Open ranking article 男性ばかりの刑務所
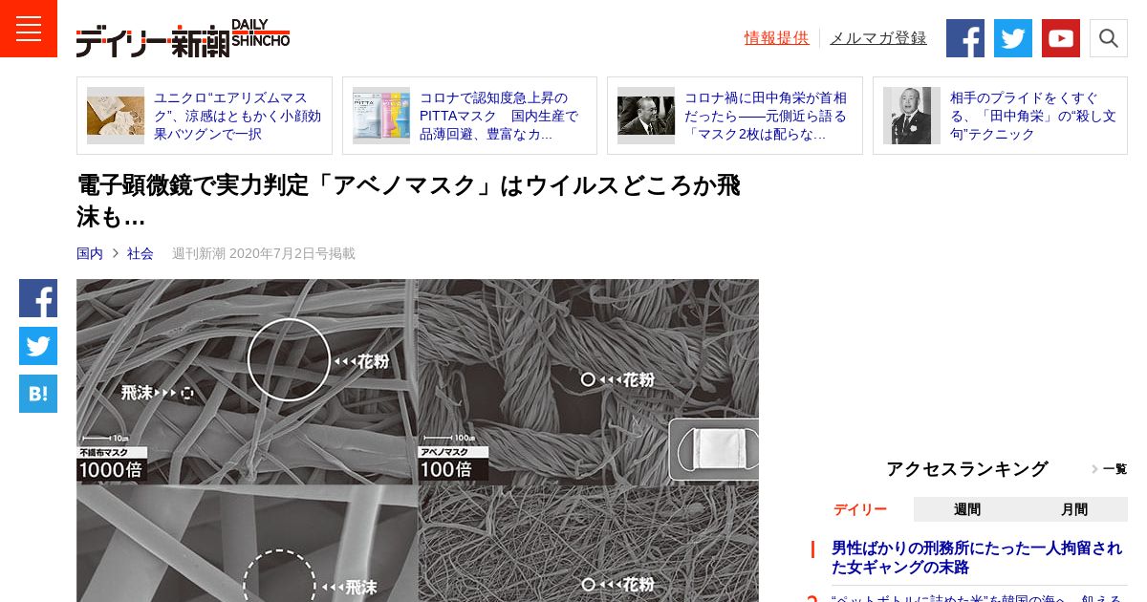This screenshot has width=1147, height=602. [x=977, y=557]
